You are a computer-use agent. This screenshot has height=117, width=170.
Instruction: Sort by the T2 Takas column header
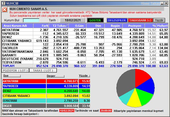tap(59, 26)
